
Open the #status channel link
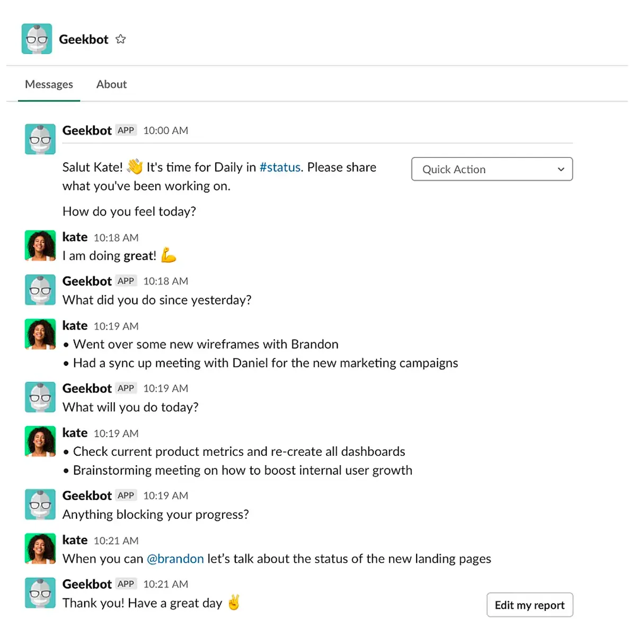pos(280,167)
